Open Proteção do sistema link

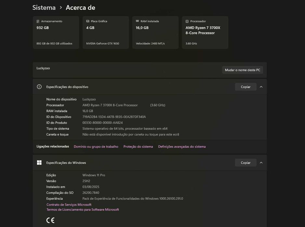click(138, 146)
